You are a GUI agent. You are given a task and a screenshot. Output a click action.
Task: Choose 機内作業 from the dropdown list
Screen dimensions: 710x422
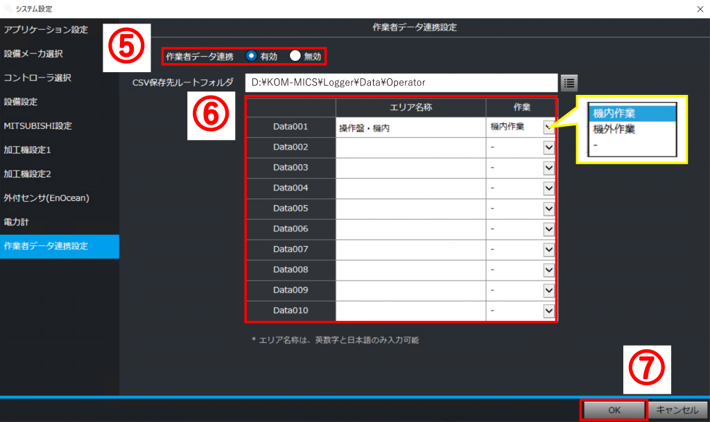632,113
